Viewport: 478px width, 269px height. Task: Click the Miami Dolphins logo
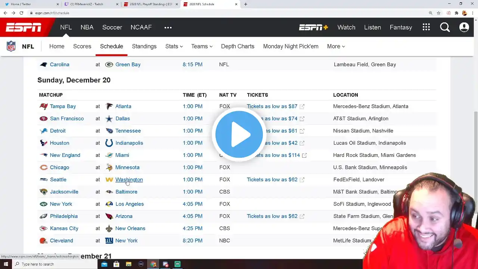point(109,155)
